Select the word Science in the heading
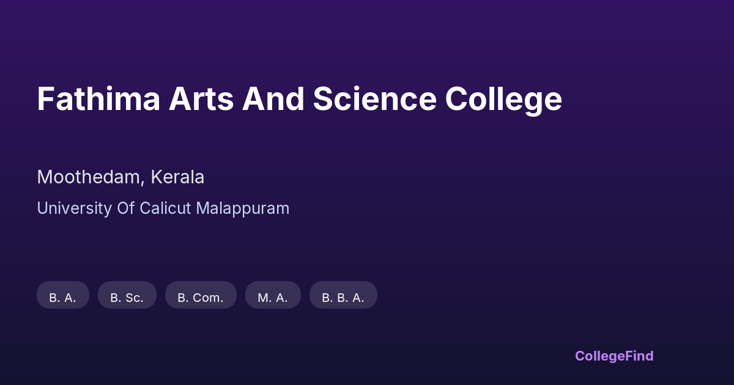Screen dimensions: 734x385 pyautogui.click(x=374, y=99)
